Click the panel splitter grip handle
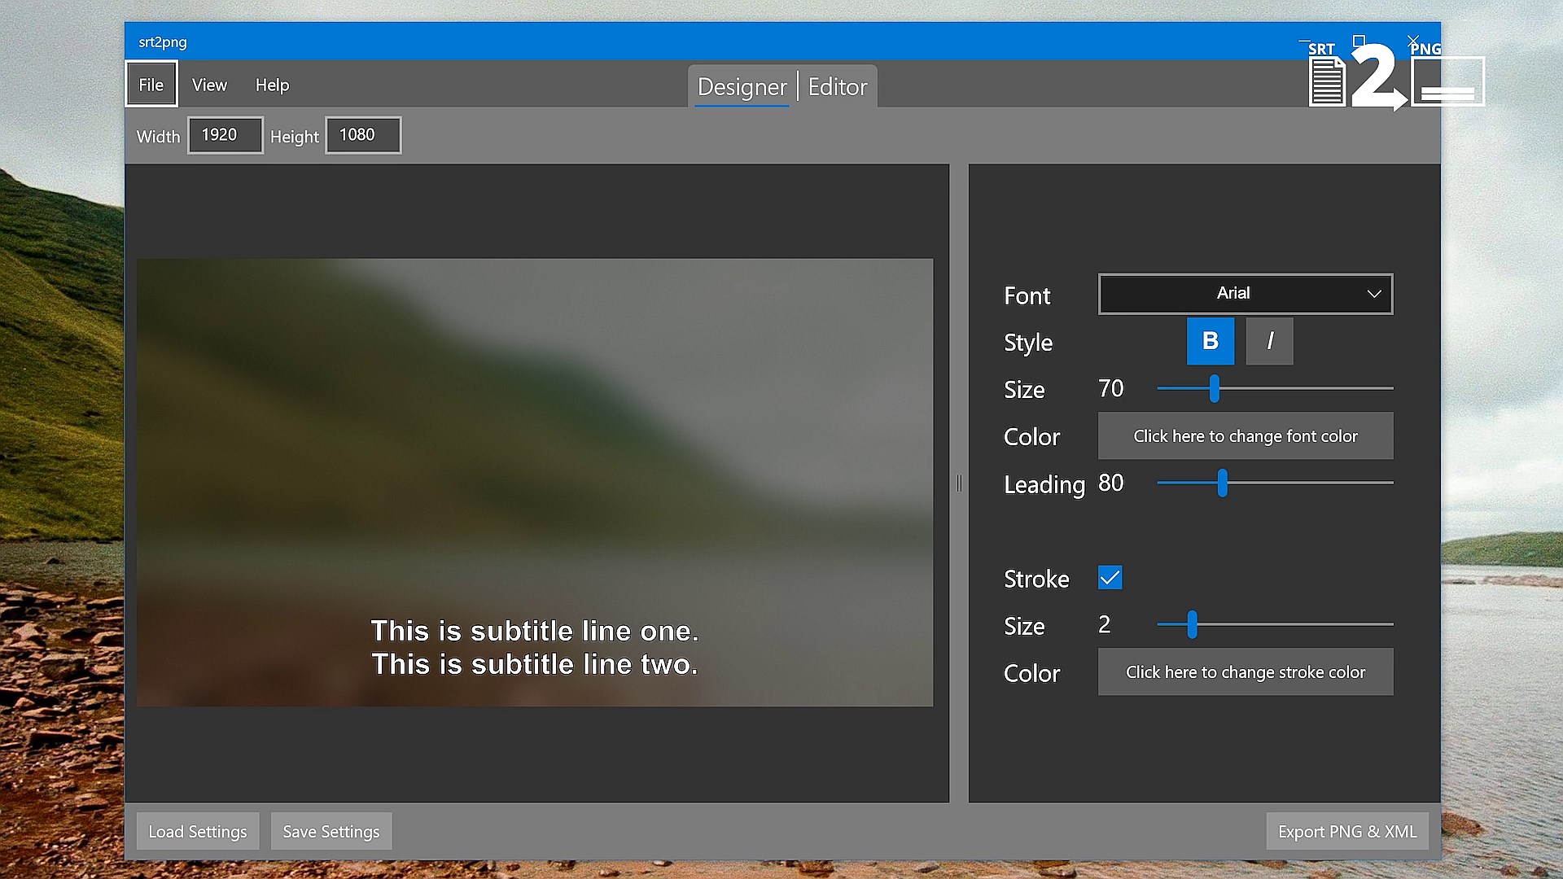 click(x=959, y=483)
